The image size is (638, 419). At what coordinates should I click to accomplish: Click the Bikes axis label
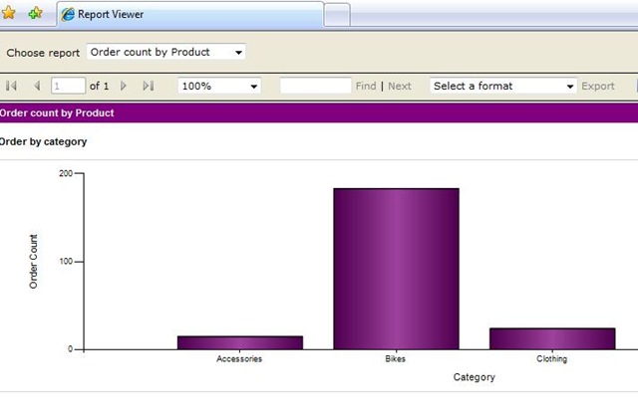coord(396,359)
